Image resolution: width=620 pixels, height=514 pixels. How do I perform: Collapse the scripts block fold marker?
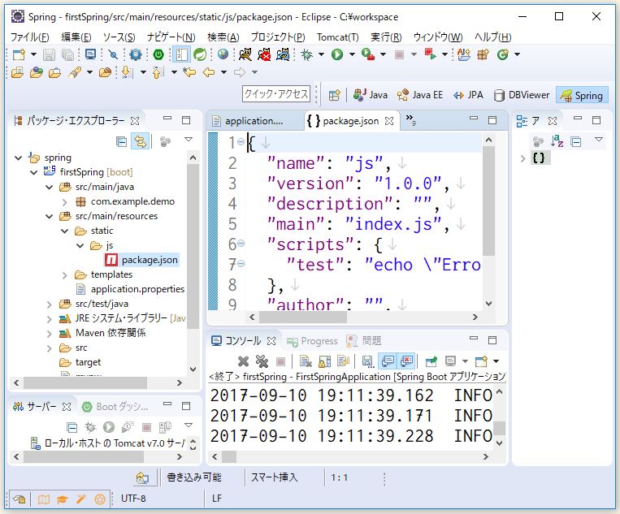241,244
